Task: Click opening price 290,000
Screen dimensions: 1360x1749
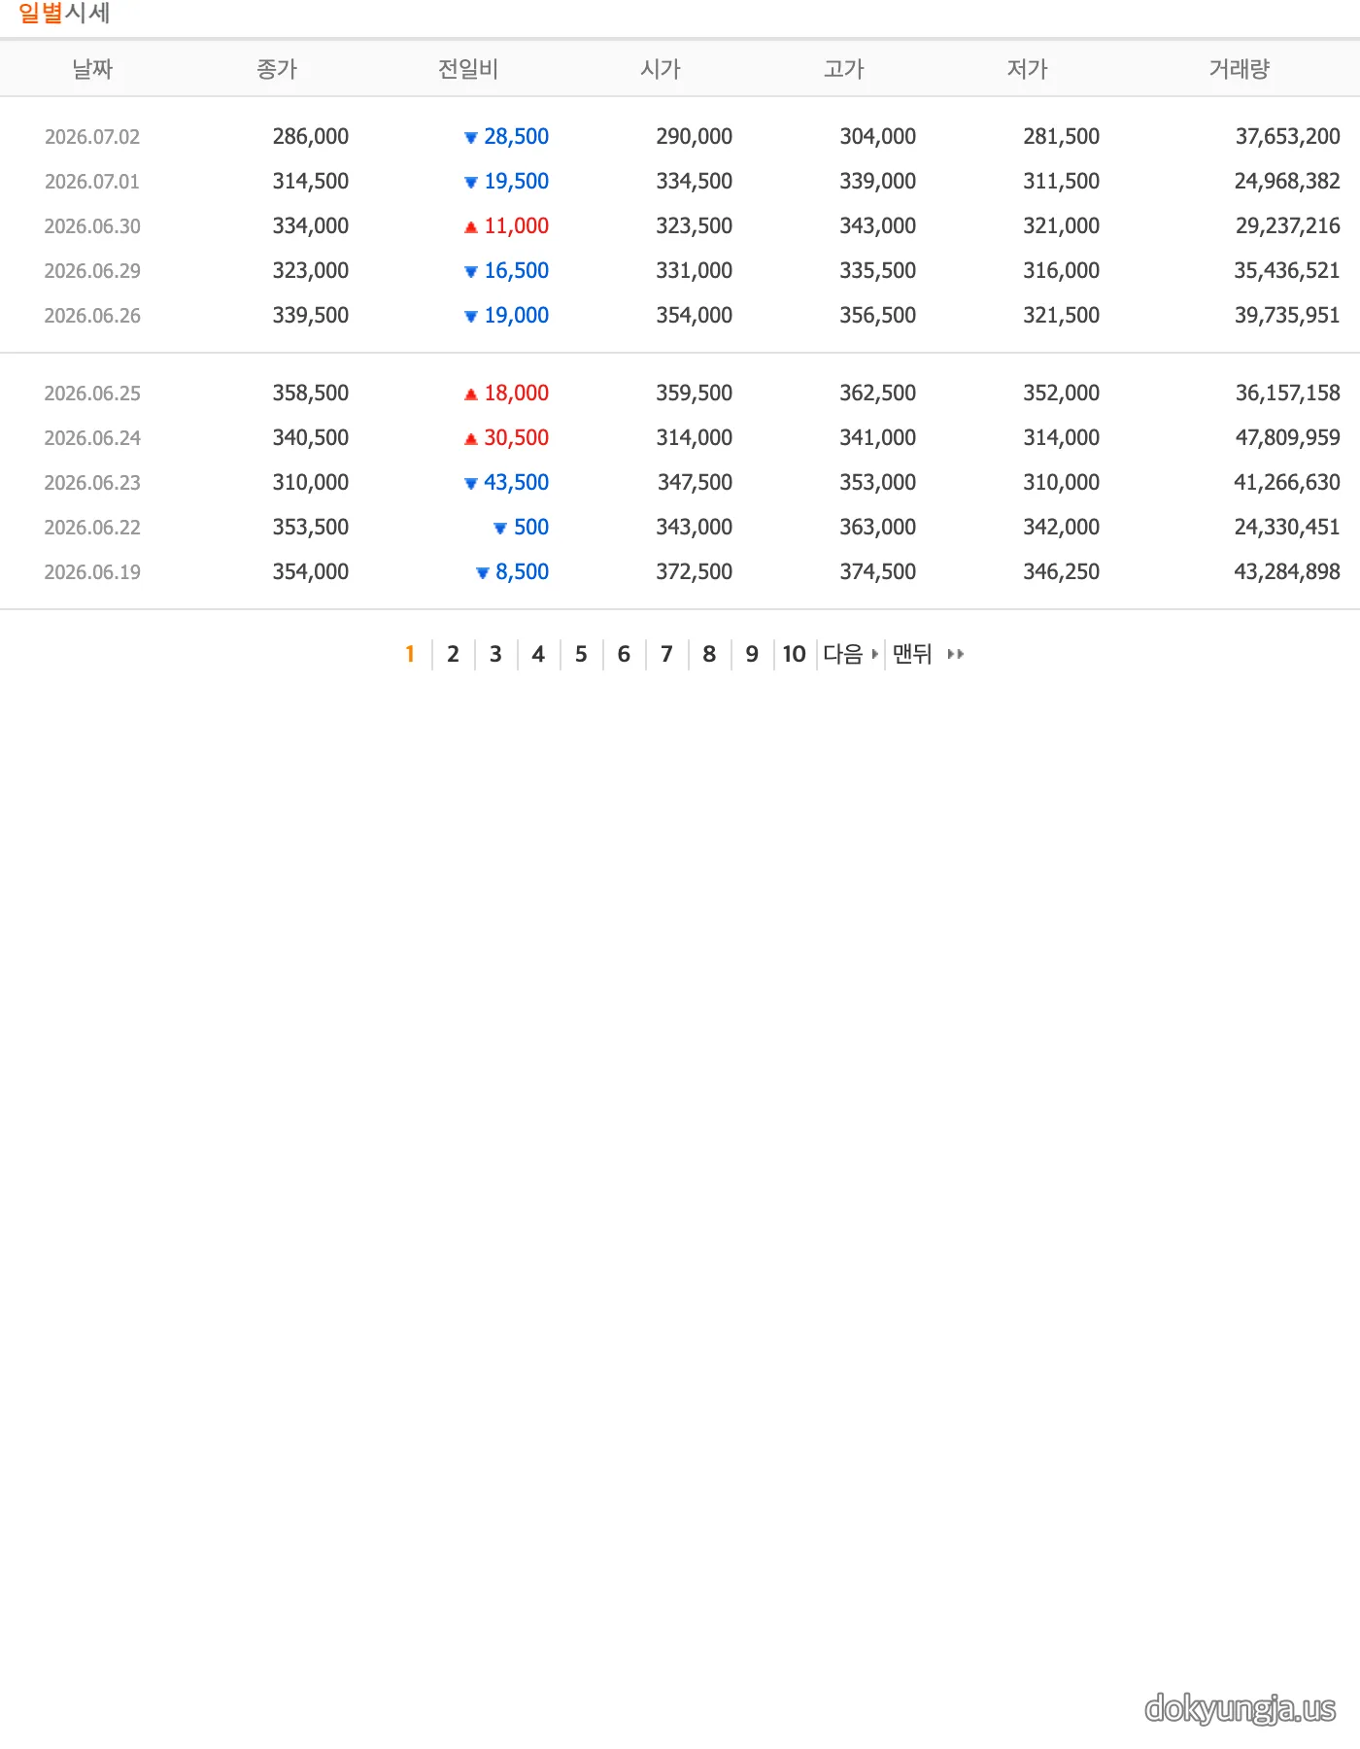Action: [695, 137]
